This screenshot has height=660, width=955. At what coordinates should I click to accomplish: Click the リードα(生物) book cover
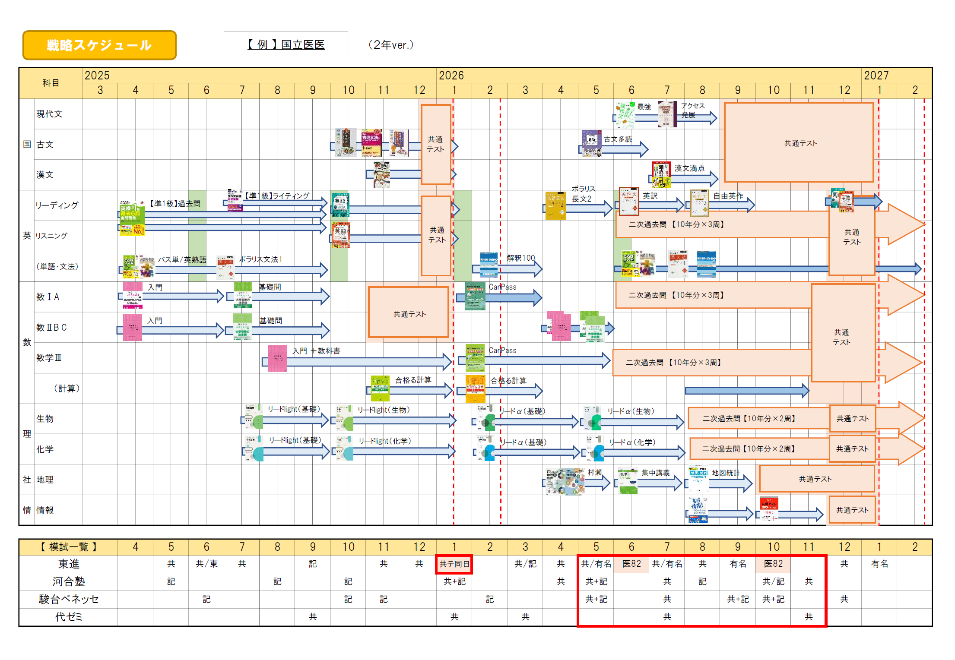pyautogui.click(x=592, y=418)
